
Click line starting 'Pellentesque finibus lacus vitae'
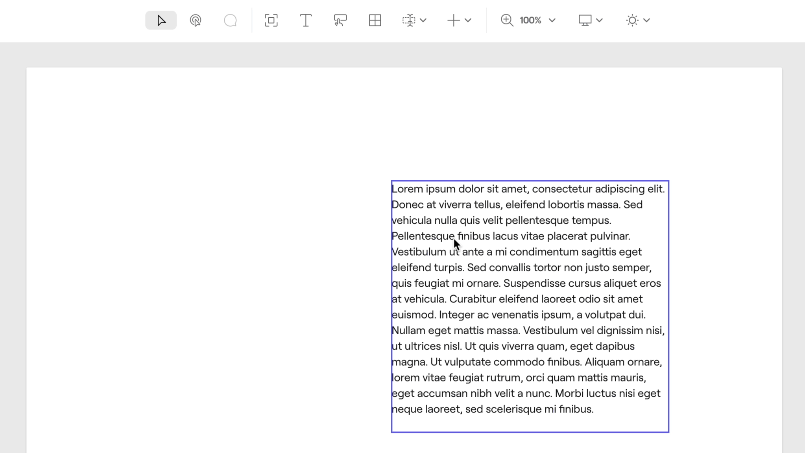511,236
